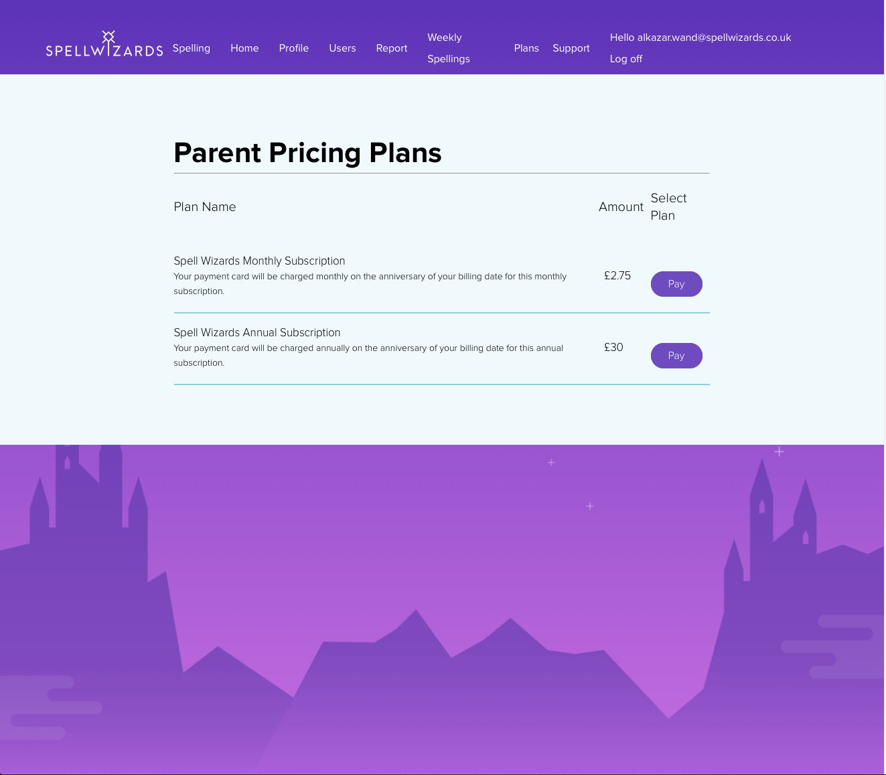886x775 pixels.
Task: Log off from the account
Action: coord(626,59)
